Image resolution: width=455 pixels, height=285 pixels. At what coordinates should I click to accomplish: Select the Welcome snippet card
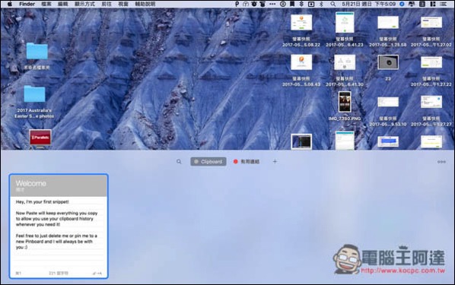(59, 226)
